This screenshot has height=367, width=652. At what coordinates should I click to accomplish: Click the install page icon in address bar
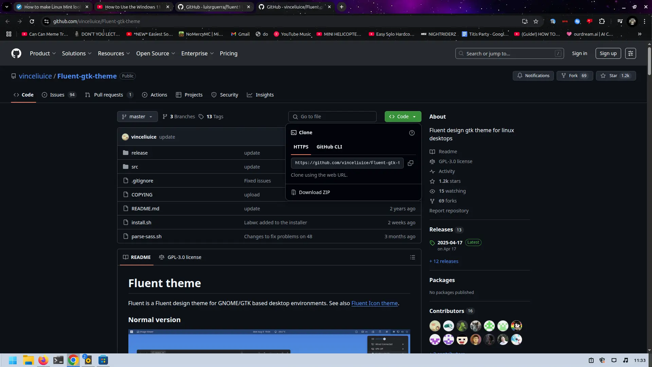tap(525, 21)
